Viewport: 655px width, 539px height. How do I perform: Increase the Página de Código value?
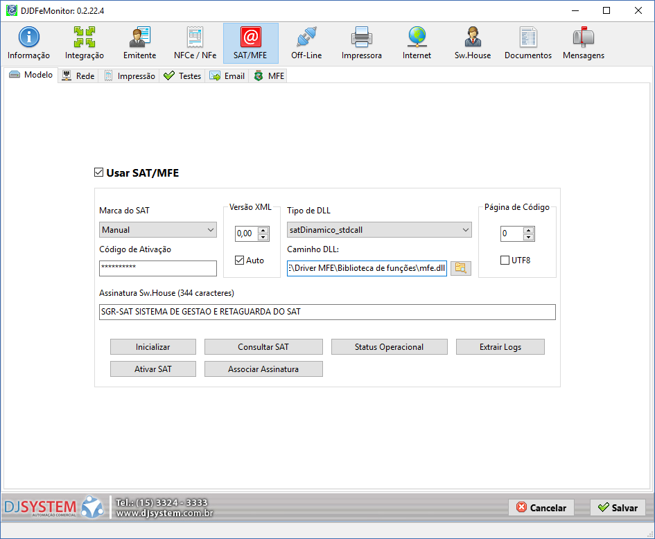tap(528, 231)
